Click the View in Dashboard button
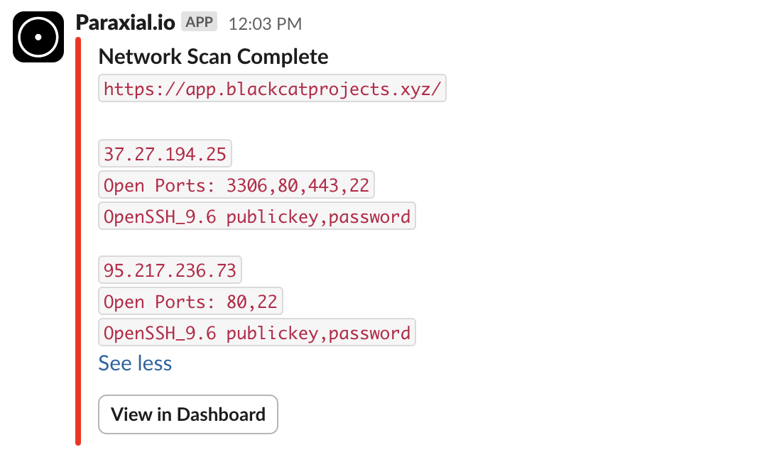 [x=187, y=414]
